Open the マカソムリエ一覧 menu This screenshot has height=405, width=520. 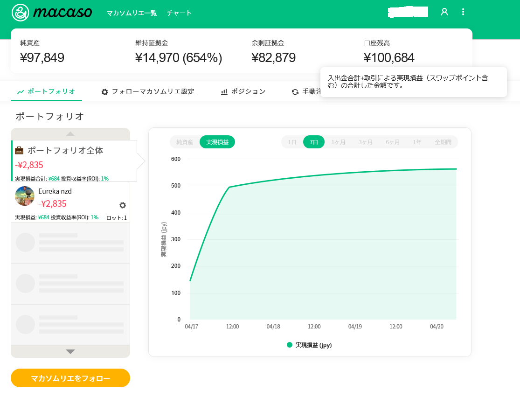tap(132, 13)
